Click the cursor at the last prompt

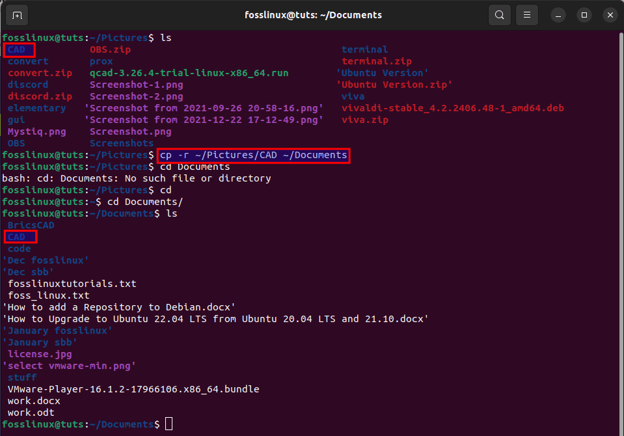pyautogui.click(x=169, y=424)
